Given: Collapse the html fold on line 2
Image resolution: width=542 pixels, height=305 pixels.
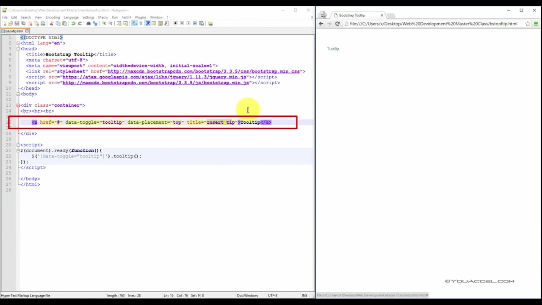Looking at the screenshot, I should (18, 43).
